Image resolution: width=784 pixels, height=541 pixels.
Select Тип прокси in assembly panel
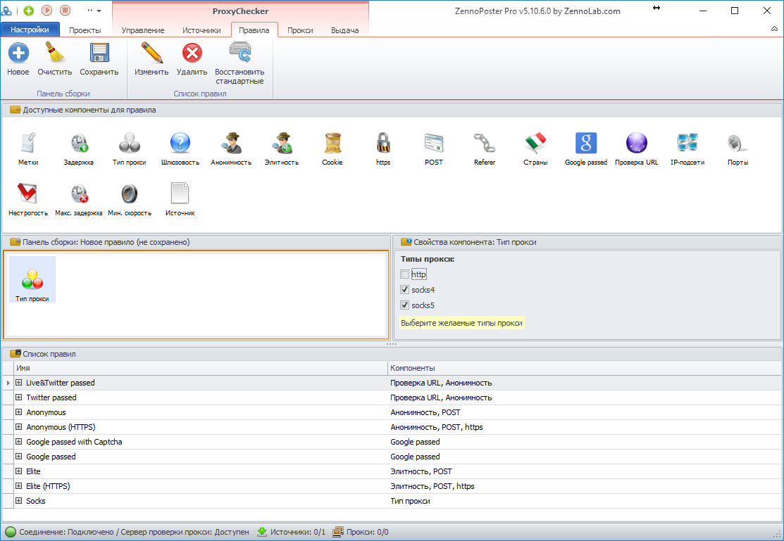coord(32,280)
